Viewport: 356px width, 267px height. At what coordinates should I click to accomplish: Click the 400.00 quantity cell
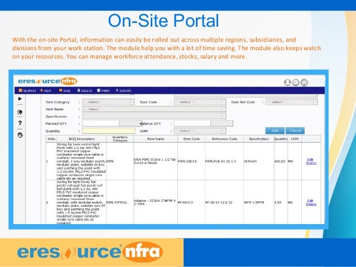pyautogui.click(x=280, y=161)
